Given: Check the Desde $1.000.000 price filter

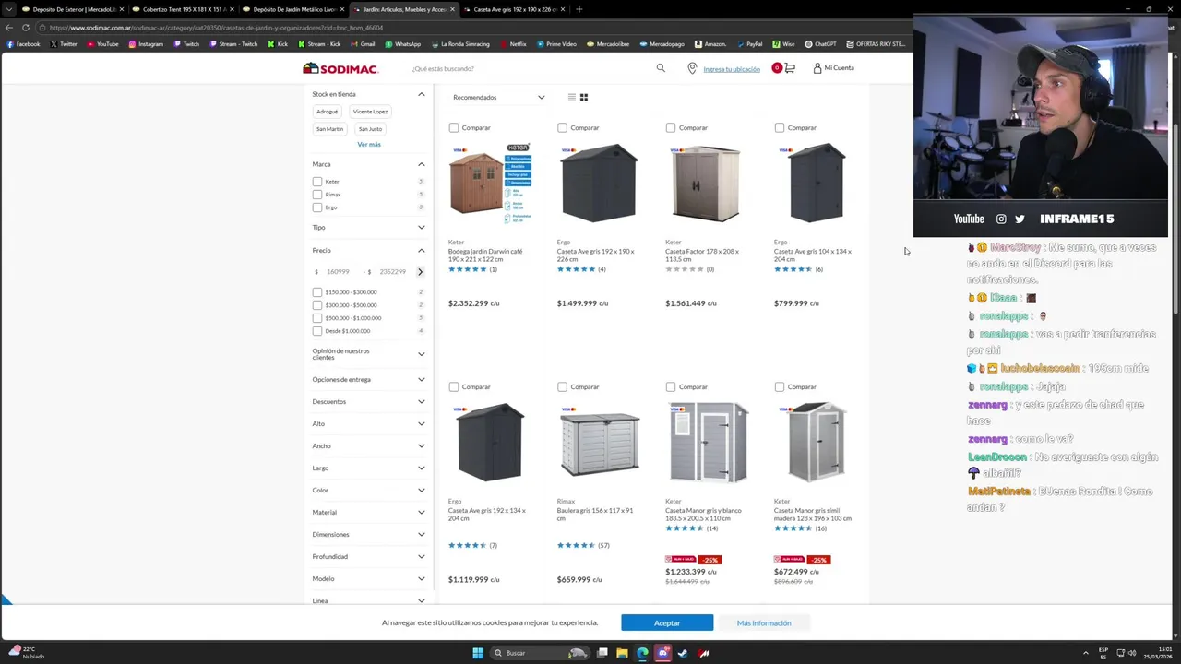Looking at the screenshot, I should point(317,331).
